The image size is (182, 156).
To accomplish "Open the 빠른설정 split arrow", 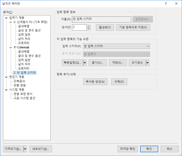I will tap(85, 63).
